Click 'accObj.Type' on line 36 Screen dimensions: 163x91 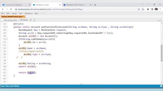click(x=31, y=54)
